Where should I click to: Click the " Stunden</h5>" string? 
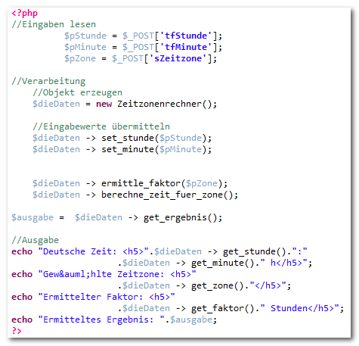(x=300, y=308)
